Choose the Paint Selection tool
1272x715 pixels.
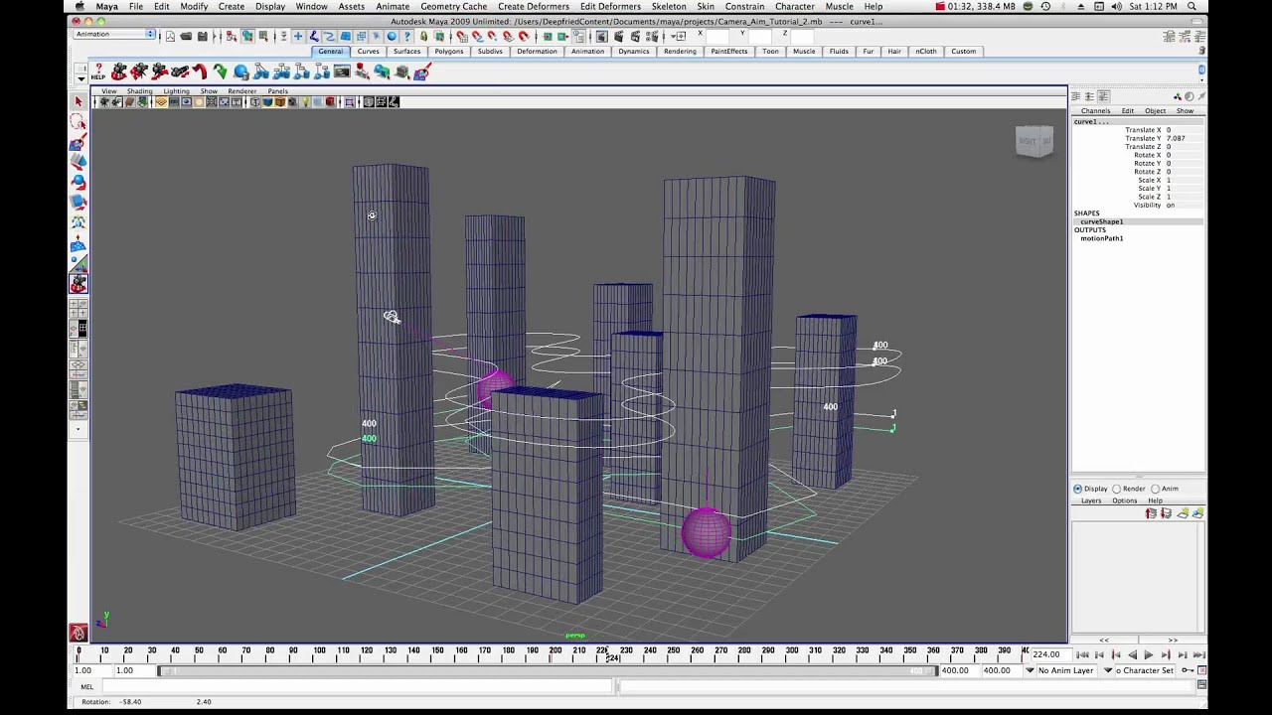(79, 143)
